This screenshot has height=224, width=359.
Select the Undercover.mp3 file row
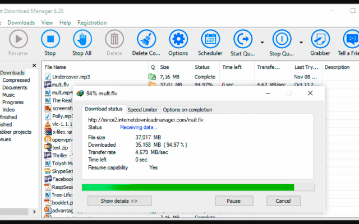pos(200,77)
